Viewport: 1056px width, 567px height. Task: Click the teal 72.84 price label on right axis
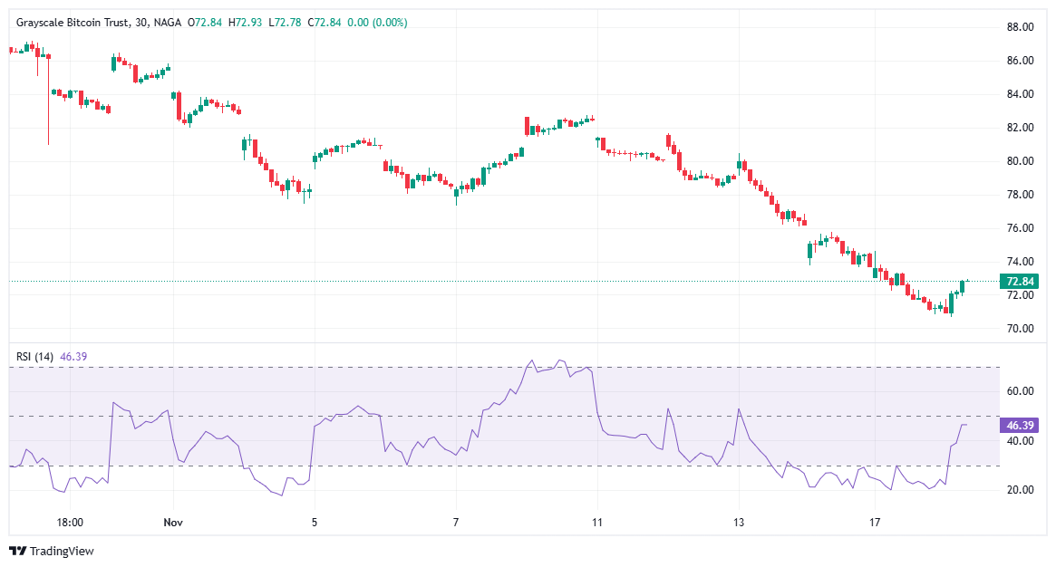1019,282
